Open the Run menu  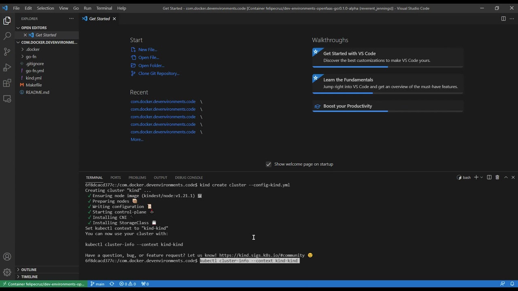click(x=87, y=8)
